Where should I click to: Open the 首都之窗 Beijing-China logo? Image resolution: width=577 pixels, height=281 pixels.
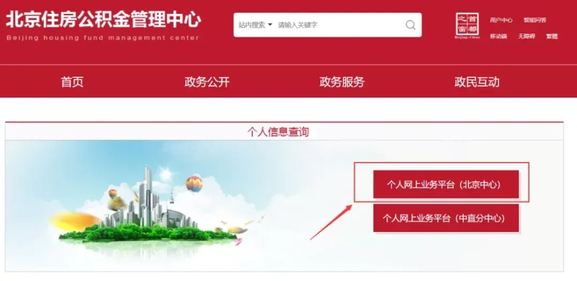click(467, 26)
